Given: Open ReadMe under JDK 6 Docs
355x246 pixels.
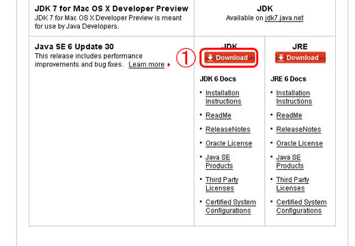Looking at the screenshot, I should tap(218, 115).
